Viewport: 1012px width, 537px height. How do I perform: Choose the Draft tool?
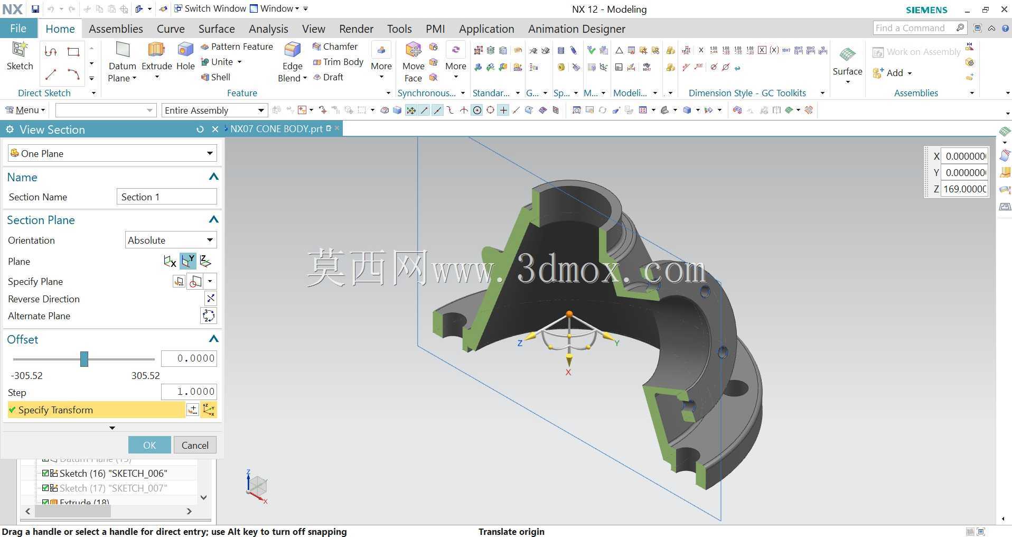click(328, 77)
